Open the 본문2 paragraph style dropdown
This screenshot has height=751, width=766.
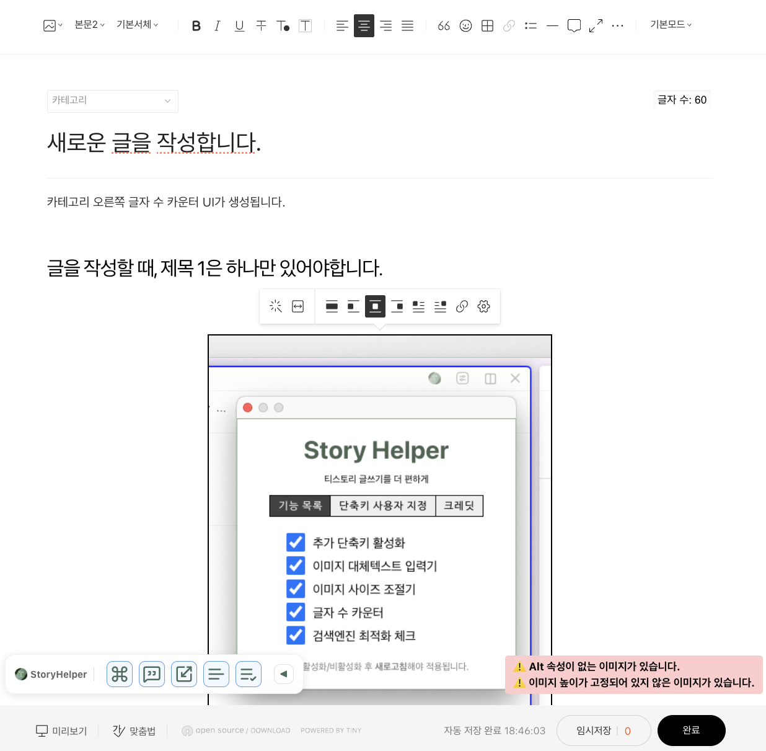click(89, 25)
